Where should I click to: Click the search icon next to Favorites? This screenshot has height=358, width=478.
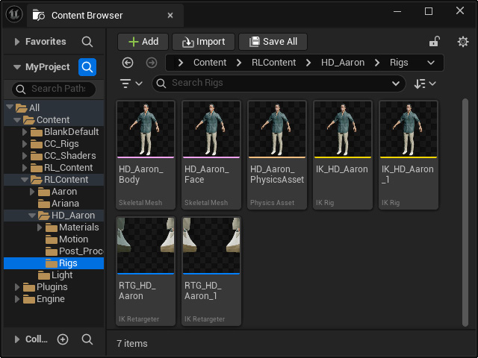coord(87,42)
